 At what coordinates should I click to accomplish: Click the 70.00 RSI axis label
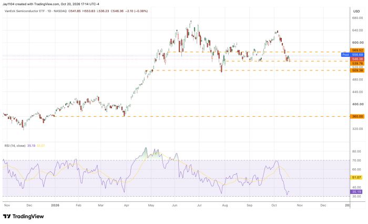point(356,160)
